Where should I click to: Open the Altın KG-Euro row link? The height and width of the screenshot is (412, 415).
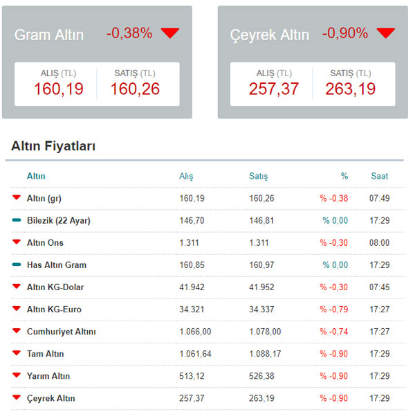[54, 310]
